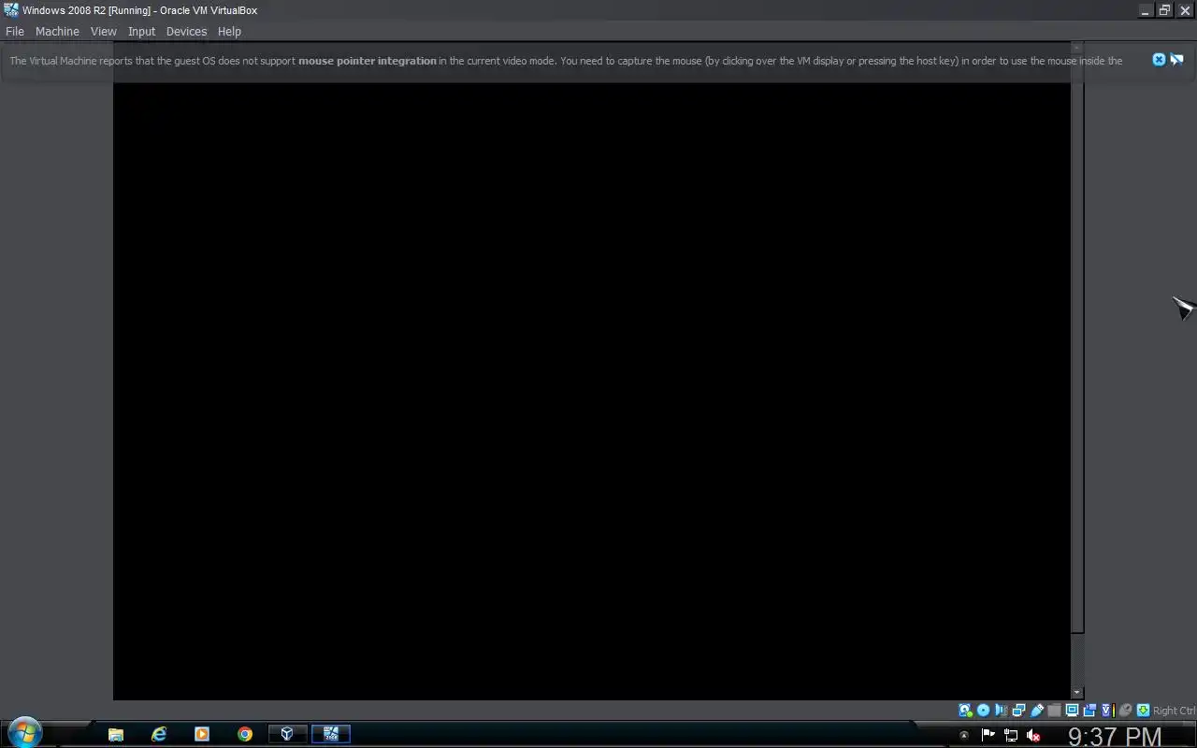
Task: Click the 9:37 PM taskbar clock
Action: pos(1115,737)
